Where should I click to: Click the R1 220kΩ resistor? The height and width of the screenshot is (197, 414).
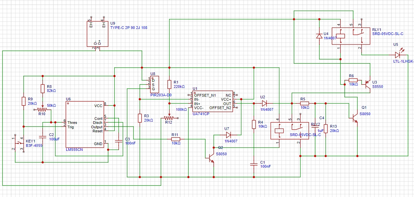169,84
